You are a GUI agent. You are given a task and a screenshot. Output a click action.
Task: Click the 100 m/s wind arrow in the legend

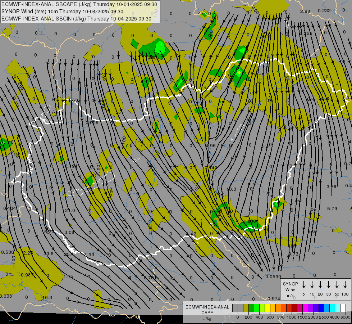tap(345, 284)
